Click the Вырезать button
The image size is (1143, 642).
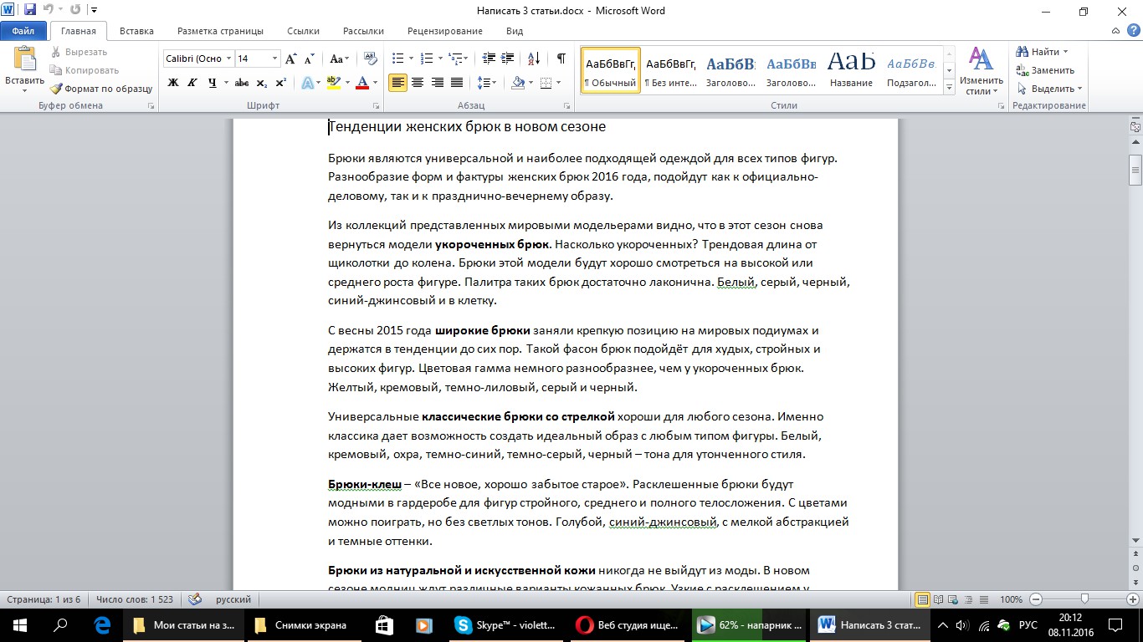(79, 52)
